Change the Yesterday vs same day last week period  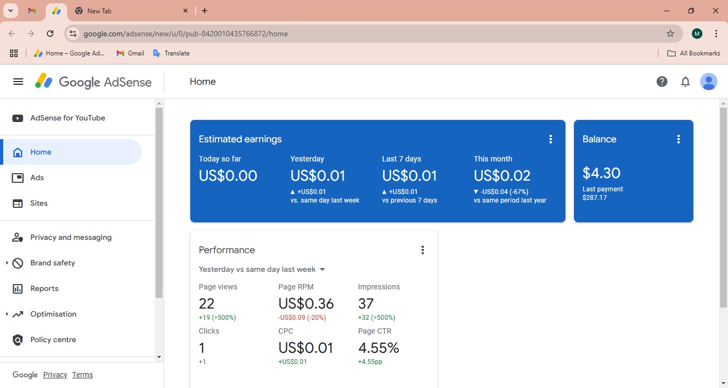(262, 269)
